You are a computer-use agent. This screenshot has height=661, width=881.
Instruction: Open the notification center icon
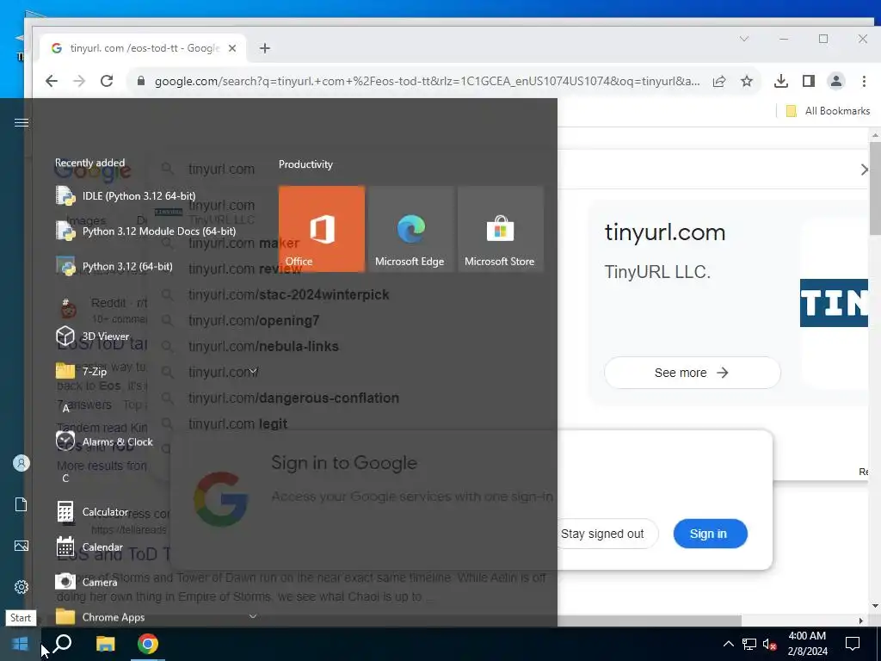[x=853, y=644]
